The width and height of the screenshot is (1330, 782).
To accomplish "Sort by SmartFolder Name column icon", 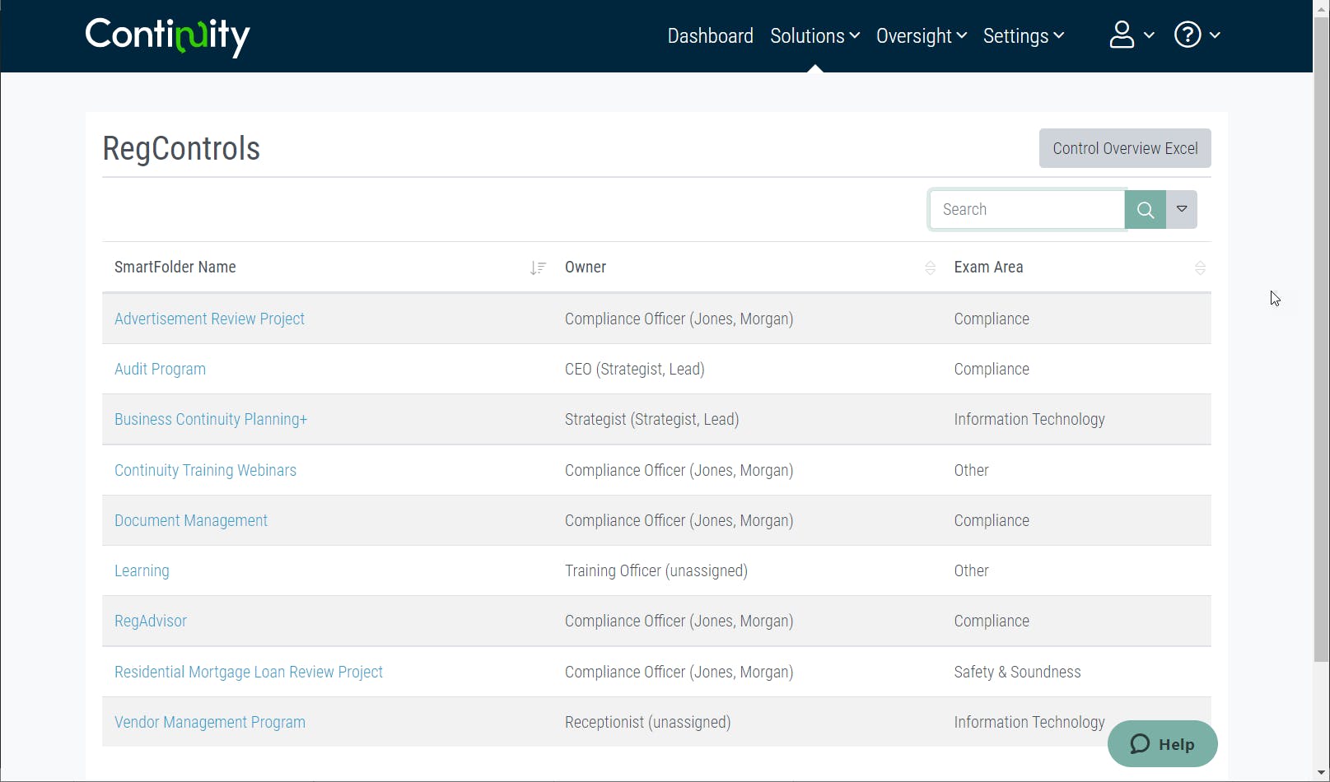I will pos(538,268).
